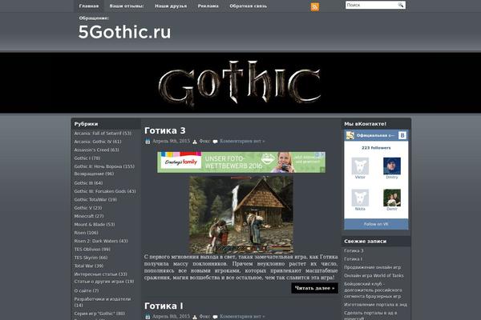Click the VK logo icon in widget header
The image size is (481, 320).
402,135
